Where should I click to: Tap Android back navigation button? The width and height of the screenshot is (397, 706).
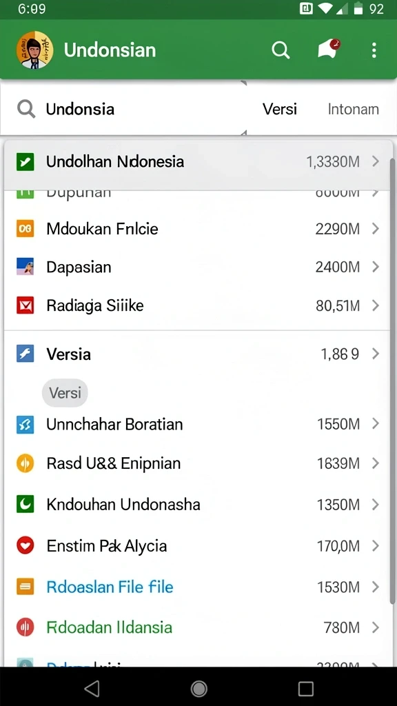pyautogui.click(x=92, y=688)
